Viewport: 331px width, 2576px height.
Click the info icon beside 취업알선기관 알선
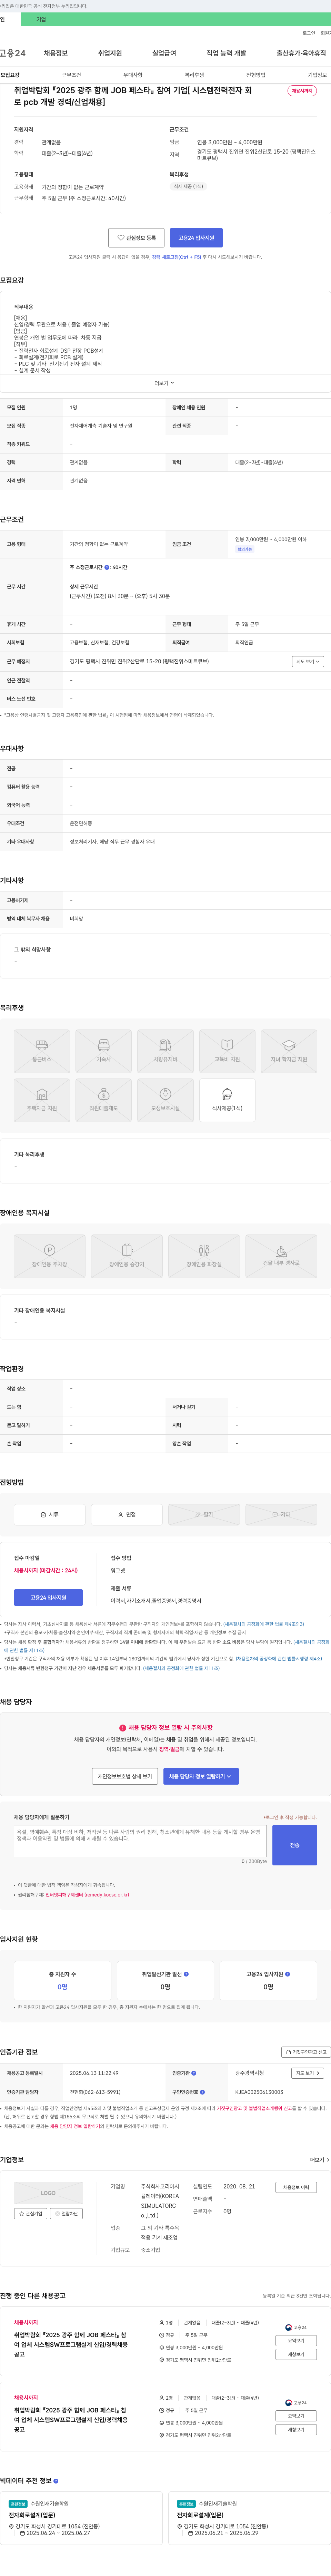click(x=186, y=1974)
